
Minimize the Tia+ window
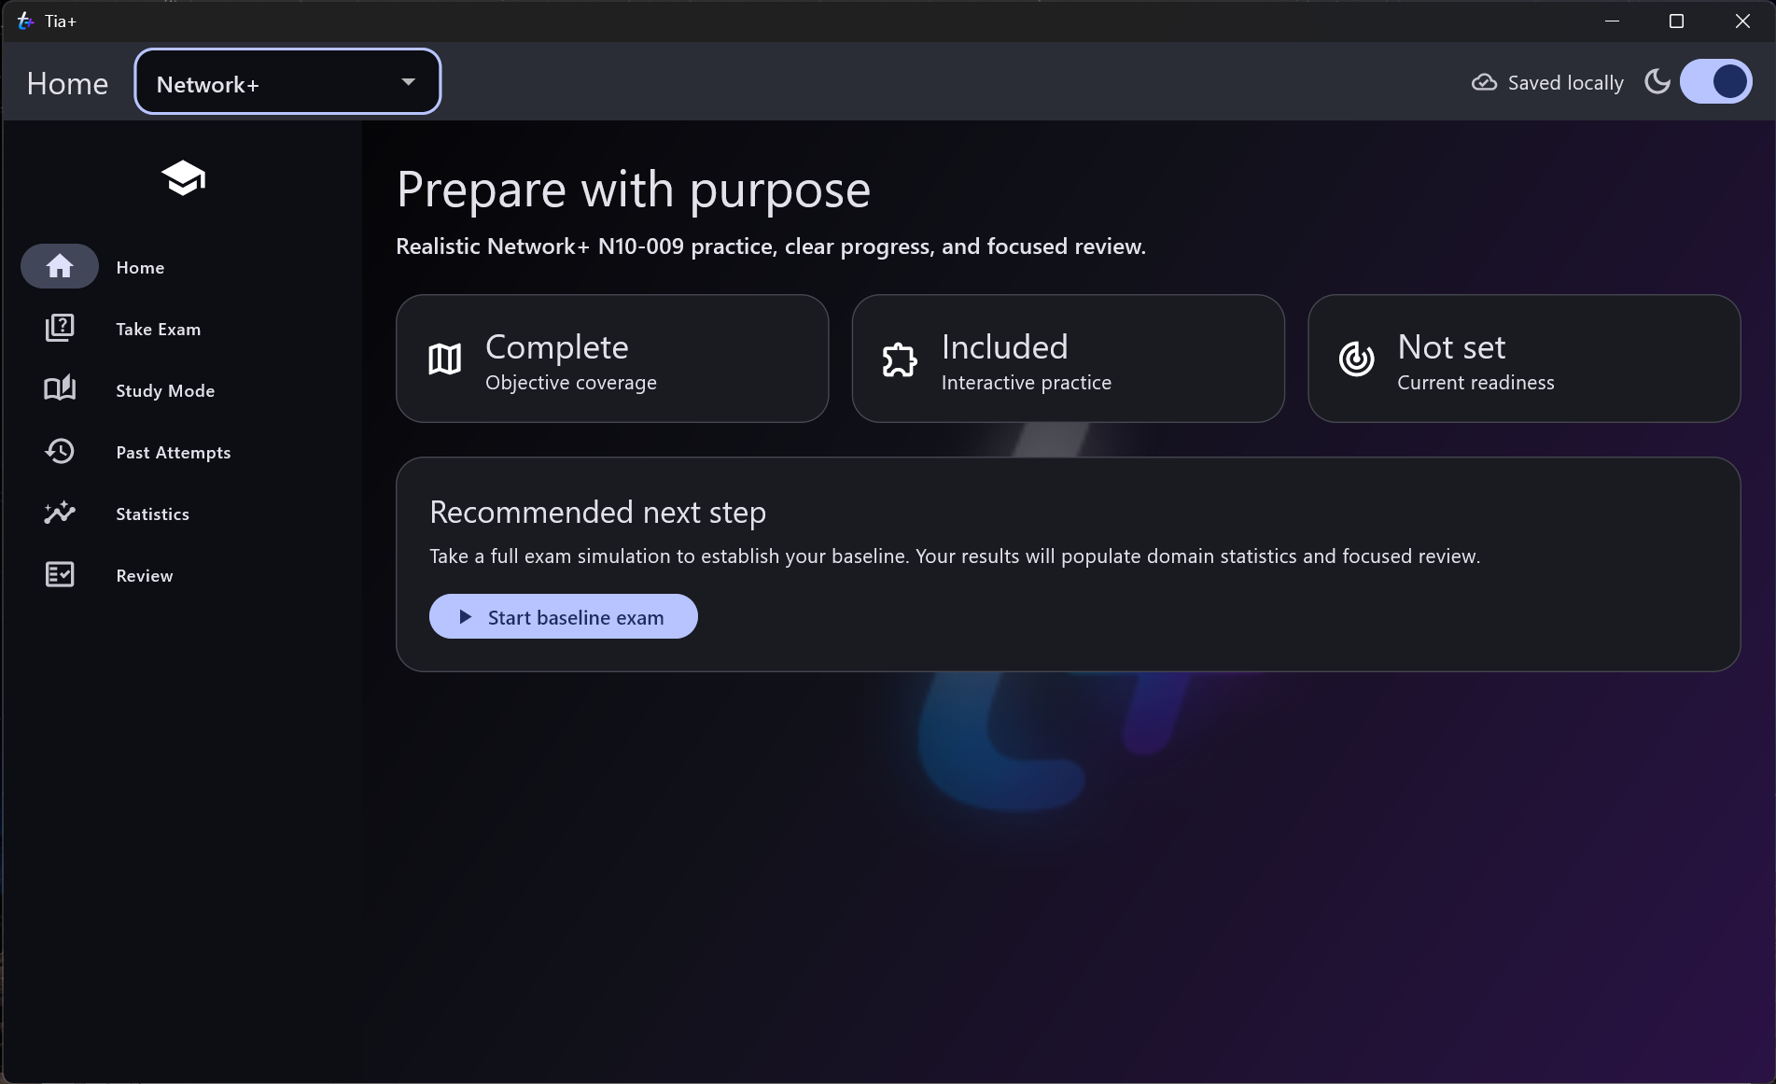coord(1612,21)
